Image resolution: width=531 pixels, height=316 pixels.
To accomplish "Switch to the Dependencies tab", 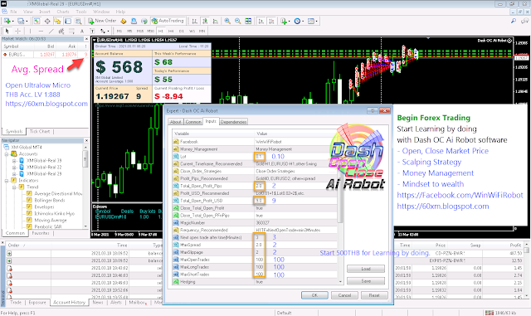I will coord(233,122).
